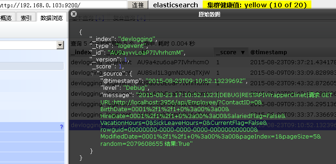Click the "Debug" level value
The width and height of the screenshot is (336, 164).
pyautogui.click(x=136, y=88)
